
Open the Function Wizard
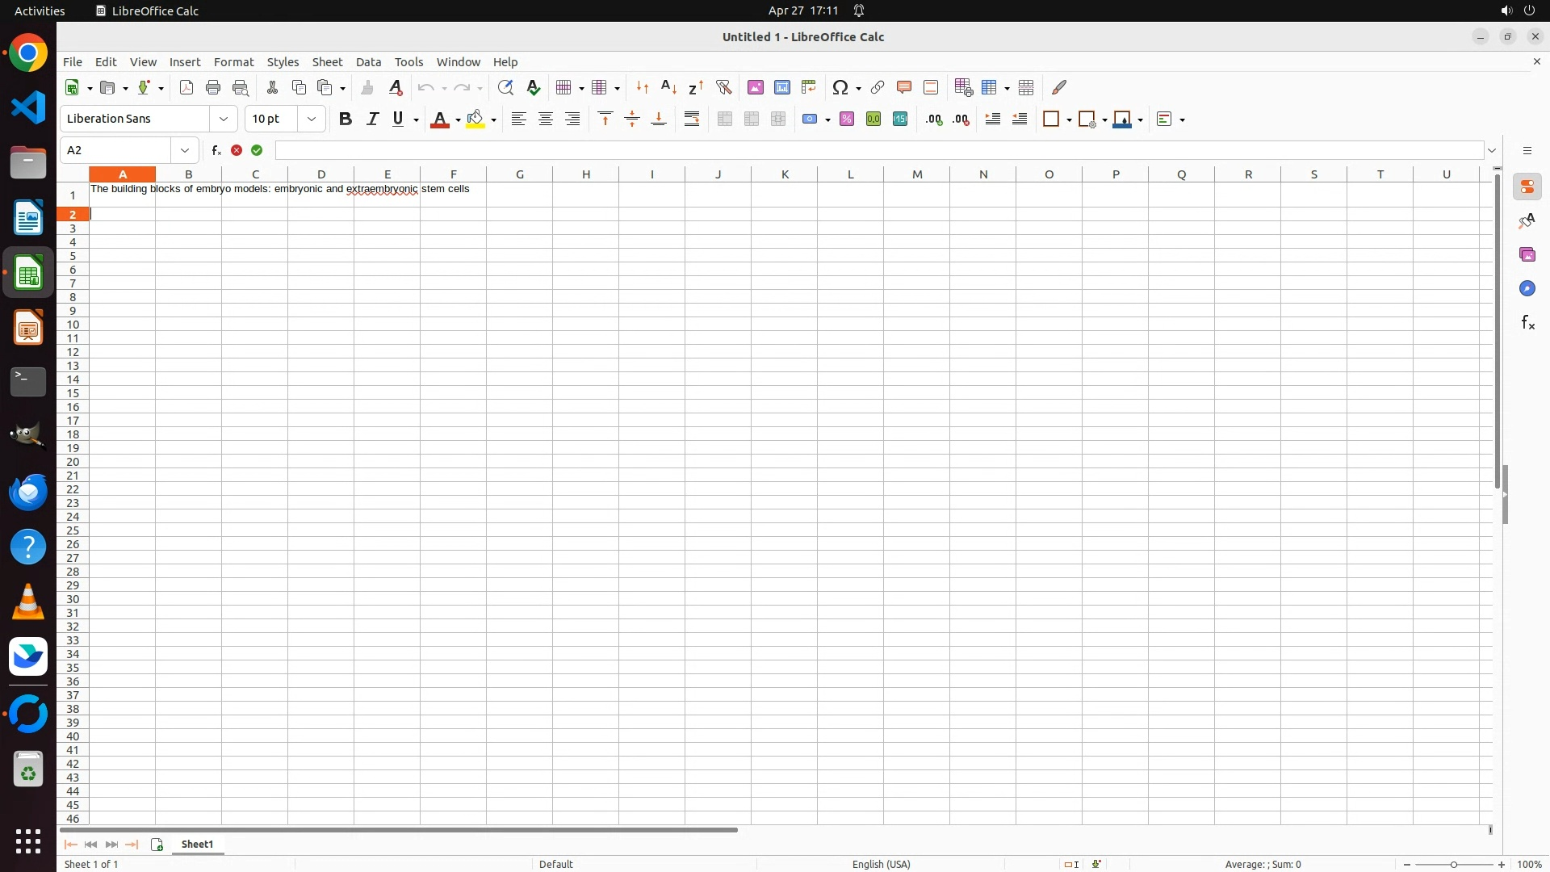[216, 150]
